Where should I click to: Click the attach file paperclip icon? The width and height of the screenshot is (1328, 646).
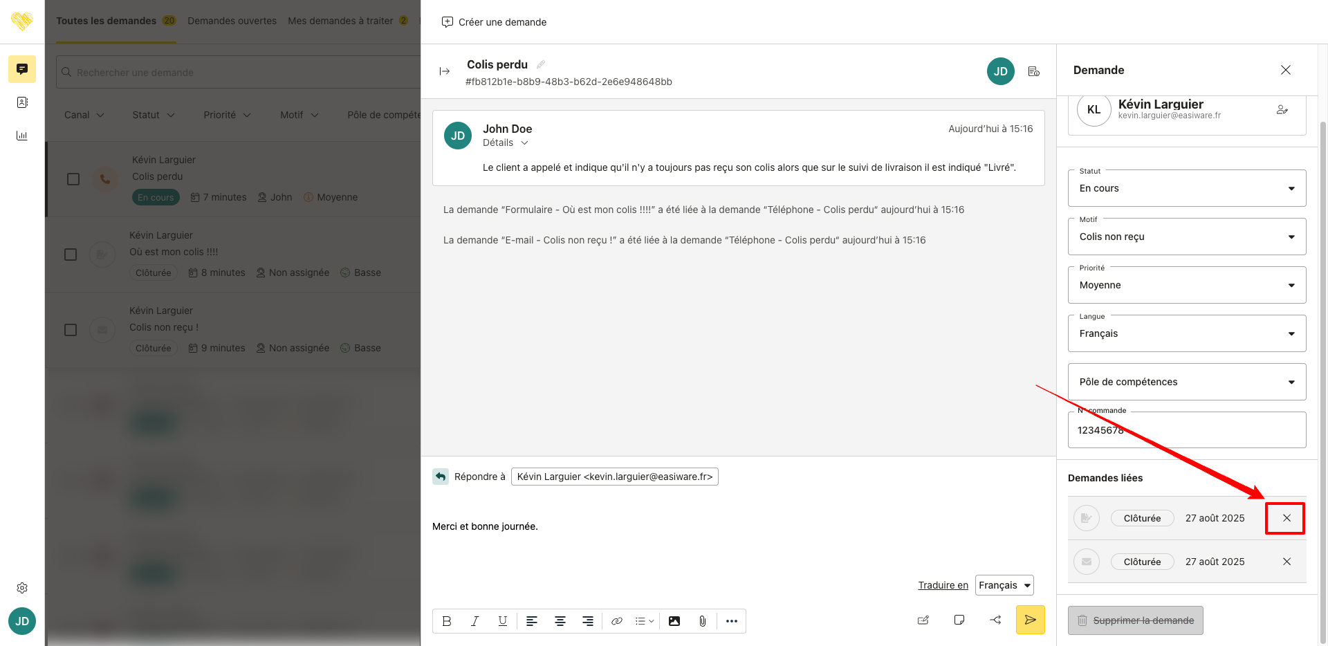(x=702, y=621)
